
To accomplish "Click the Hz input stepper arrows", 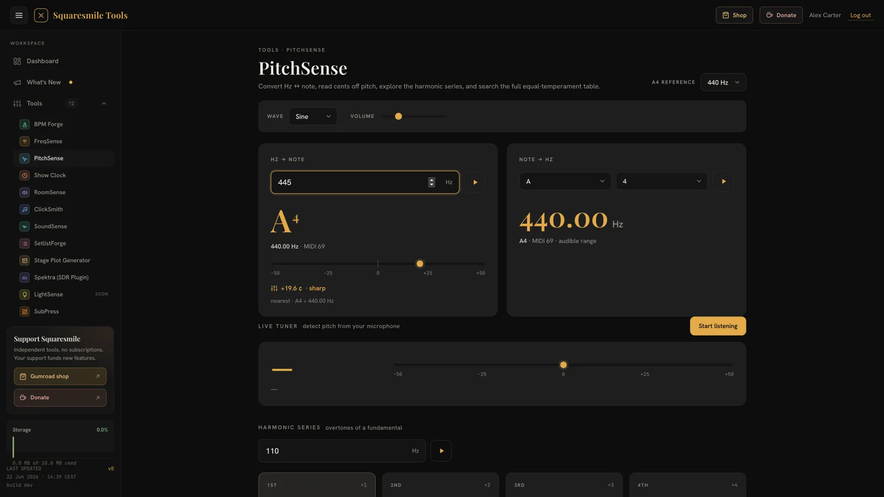I will point(432,182).
